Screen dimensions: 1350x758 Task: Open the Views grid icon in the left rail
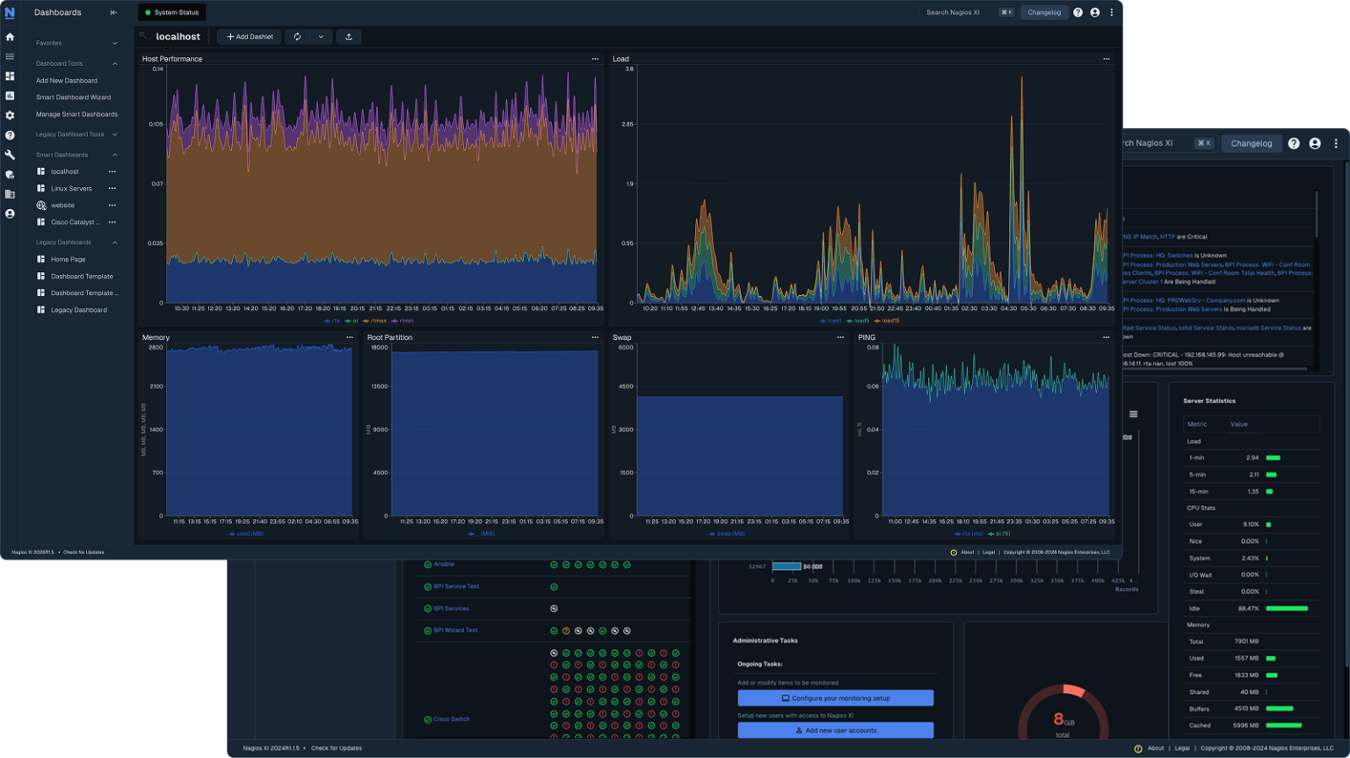tap(10, 56)
